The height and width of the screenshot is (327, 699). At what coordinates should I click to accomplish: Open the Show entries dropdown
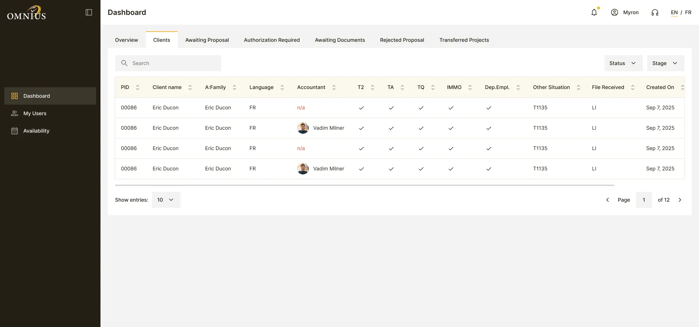(x=166, y=200)
